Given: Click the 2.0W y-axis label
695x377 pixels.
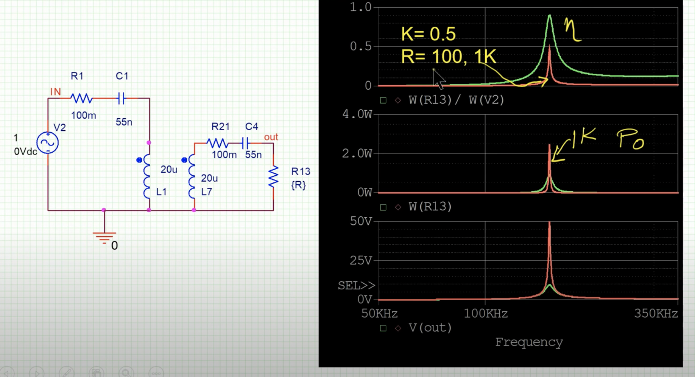Looking at the screenshot, I should [357, 153].
